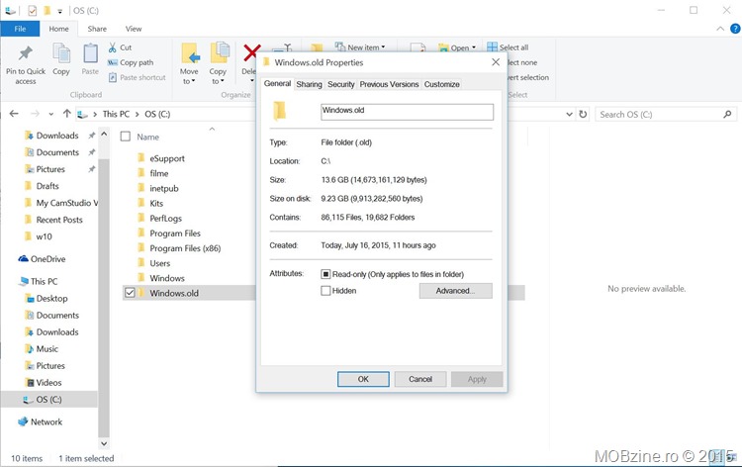Select OS (C:) in navigation pane

click(48, 400)
